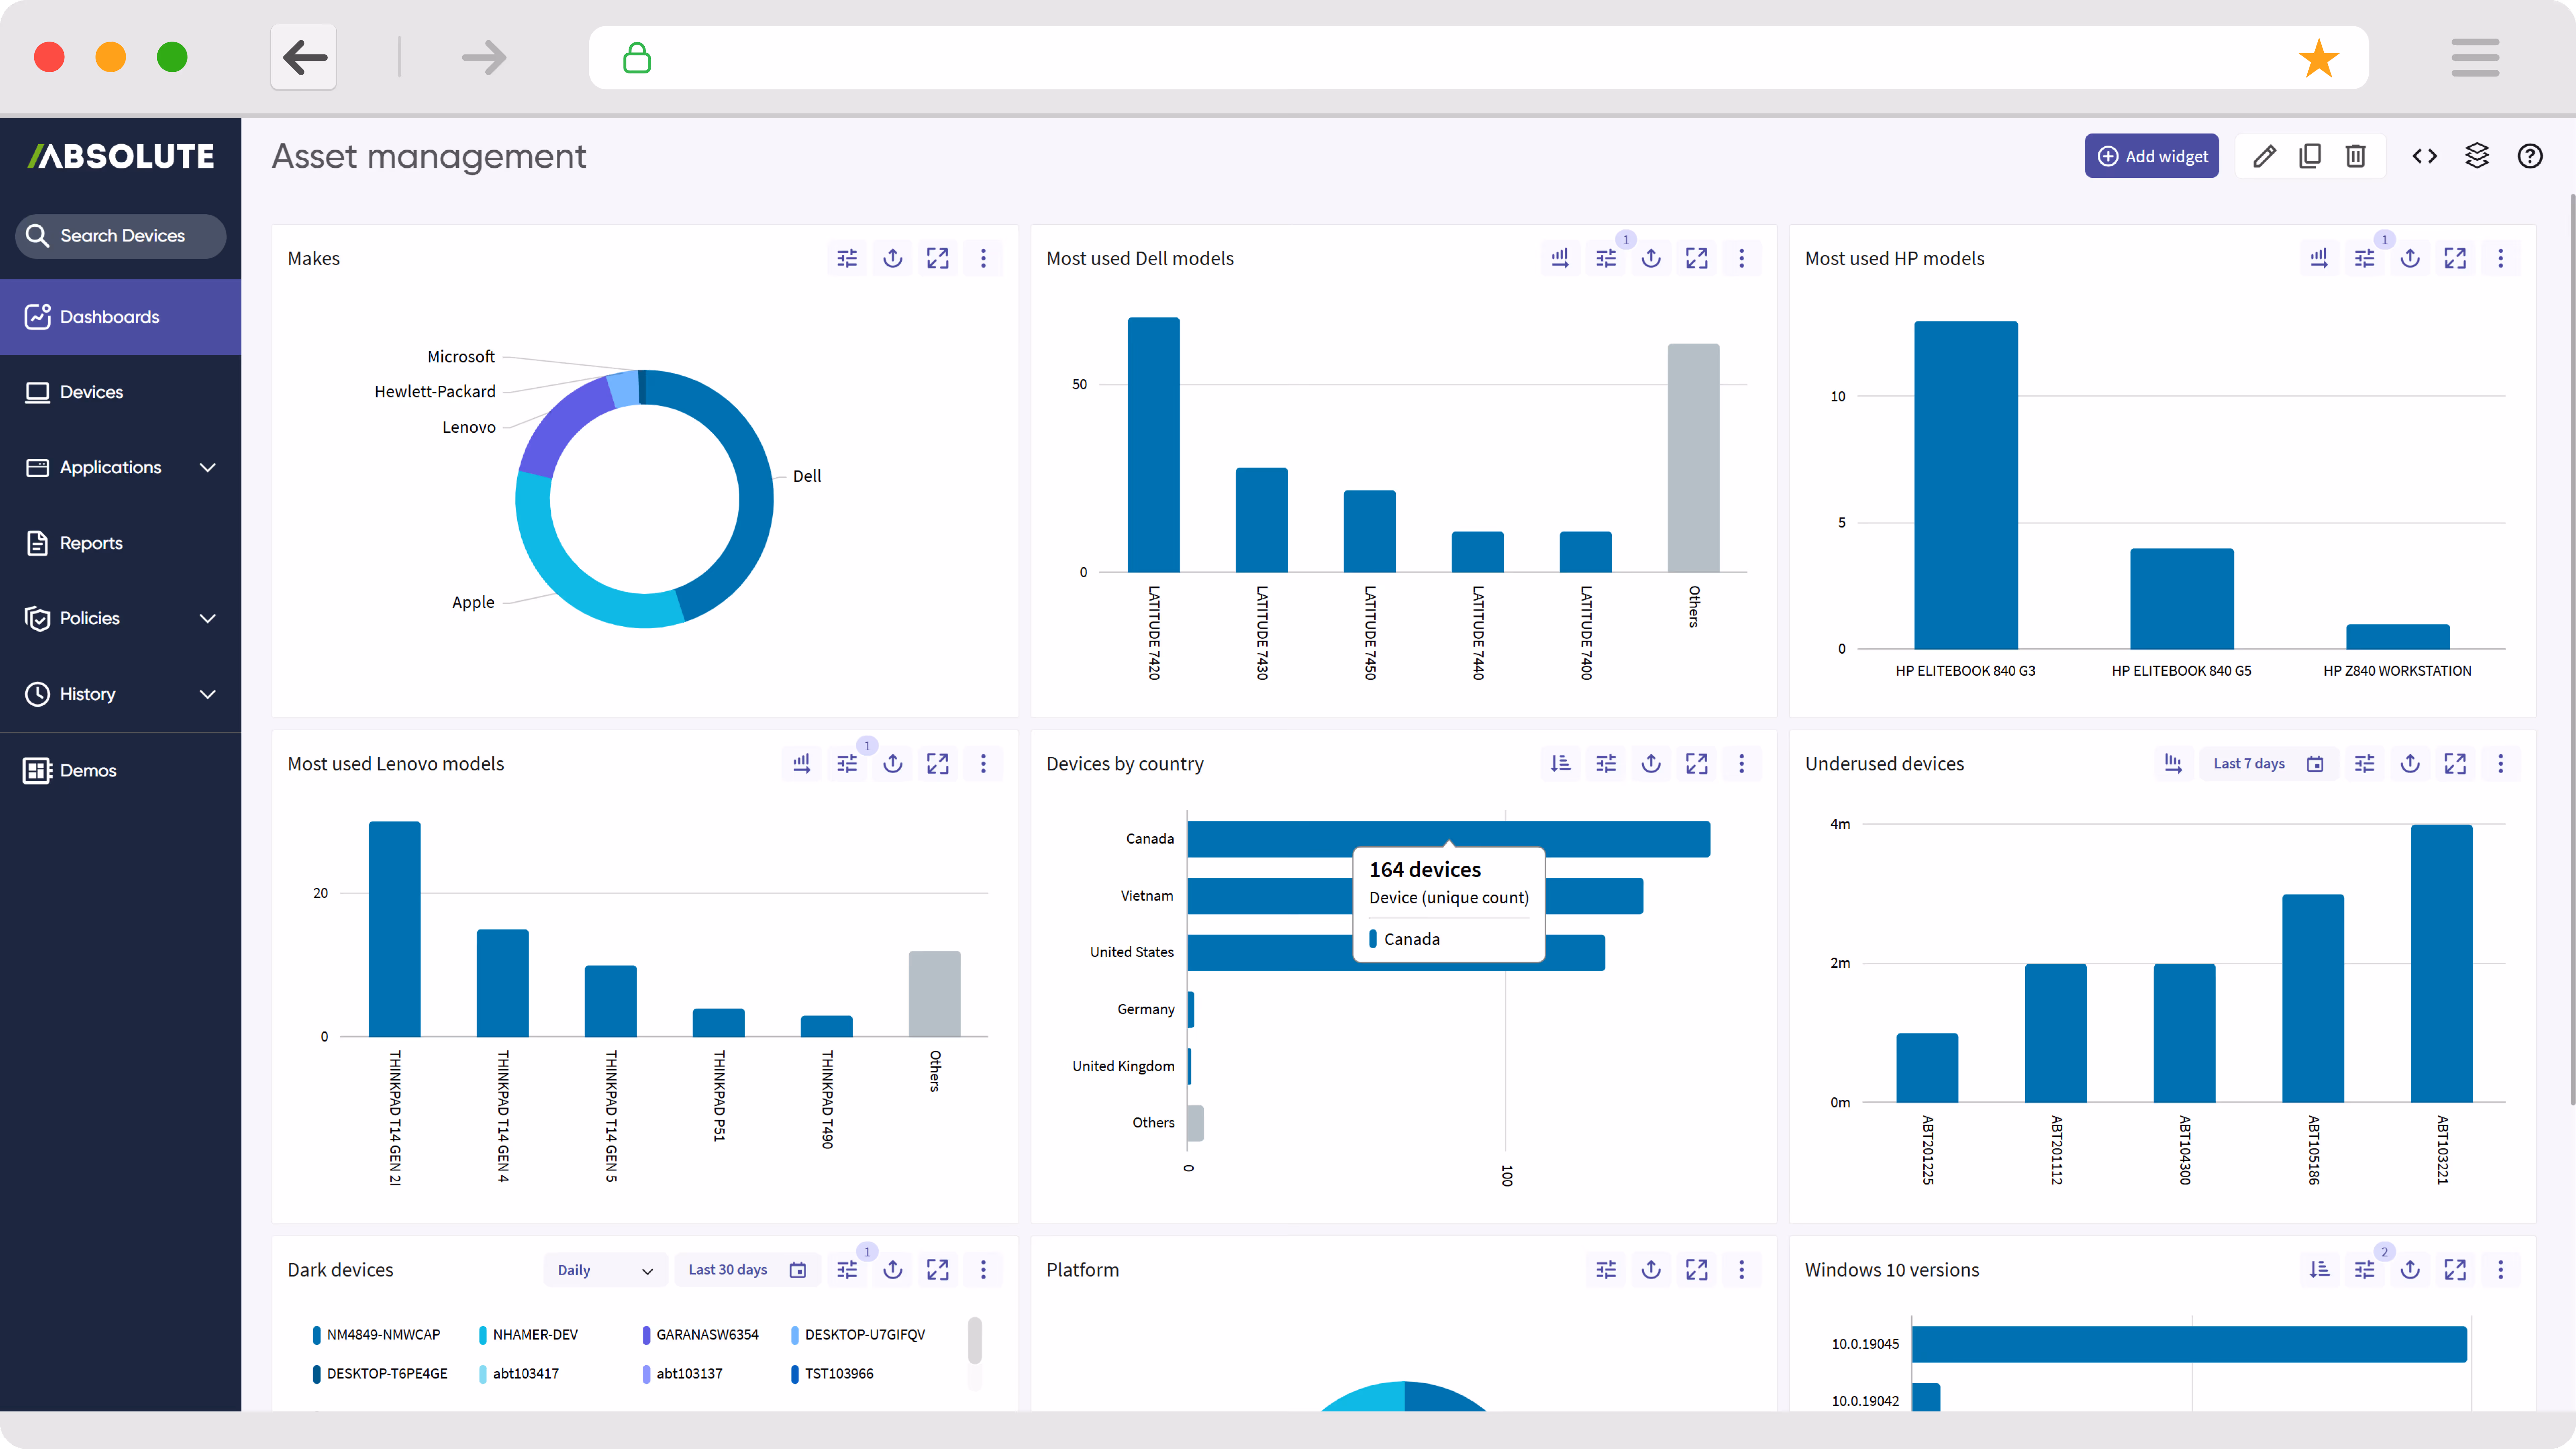Viewport: 2576px width, 1449px height.
Task: Open the Devices sidebar item
Action: [x=91, y=392]
